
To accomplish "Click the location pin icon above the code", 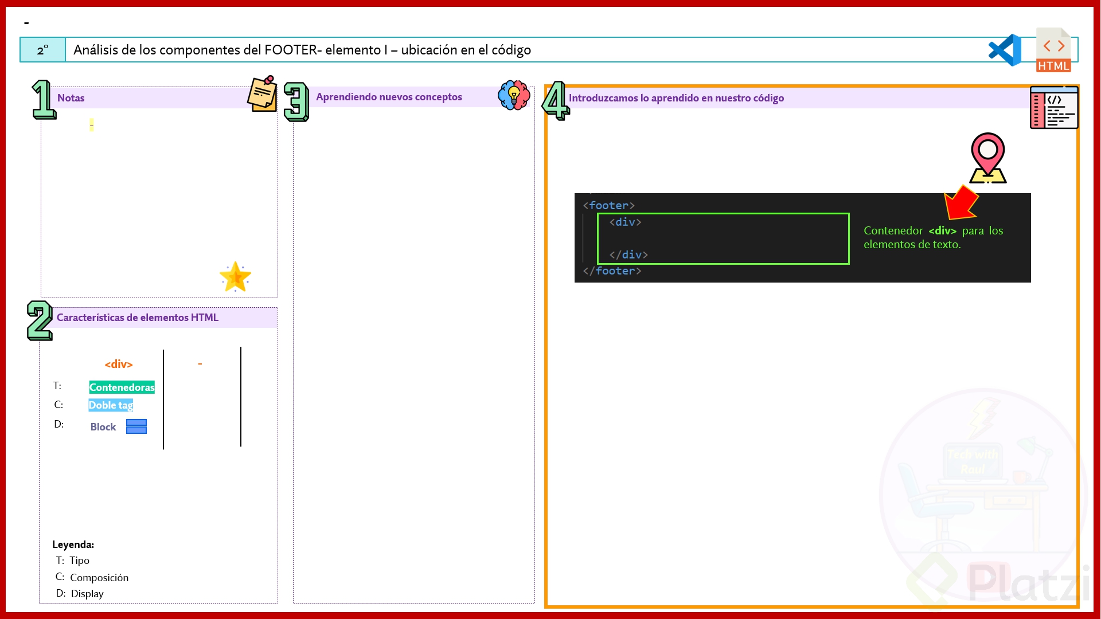I will coord(987,158).
